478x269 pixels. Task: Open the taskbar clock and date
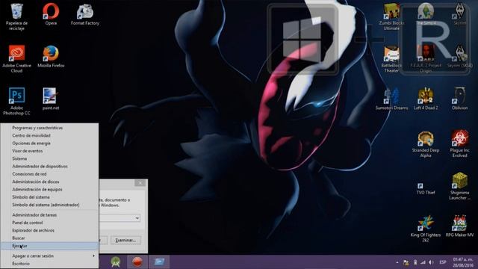tap(463, 262)
